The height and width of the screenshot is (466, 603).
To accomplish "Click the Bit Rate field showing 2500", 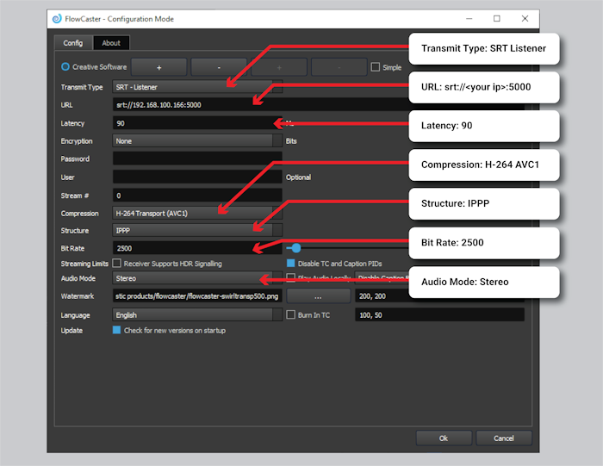I will [x=197, y=248].
